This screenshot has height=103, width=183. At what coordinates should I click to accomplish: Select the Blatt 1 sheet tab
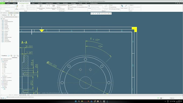click(x=29, y=95)
